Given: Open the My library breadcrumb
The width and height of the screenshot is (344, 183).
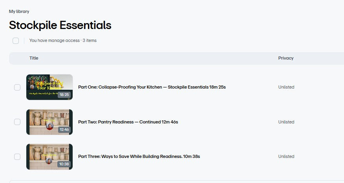Looking at the screenshot, I should (x=19, y=11).
